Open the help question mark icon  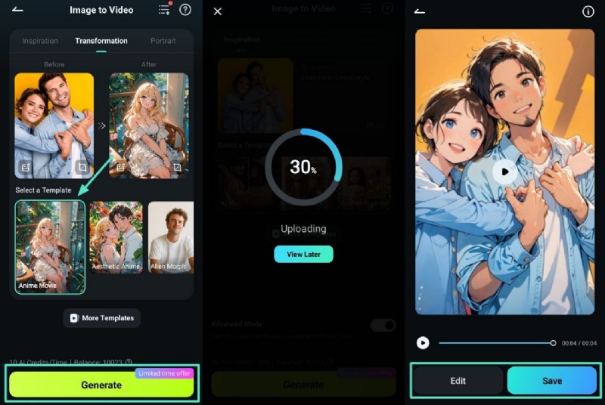(185, 10)
